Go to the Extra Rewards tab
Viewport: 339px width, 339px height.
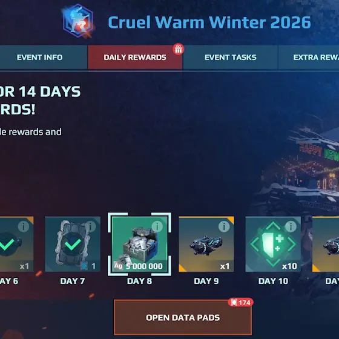point(309,58)
